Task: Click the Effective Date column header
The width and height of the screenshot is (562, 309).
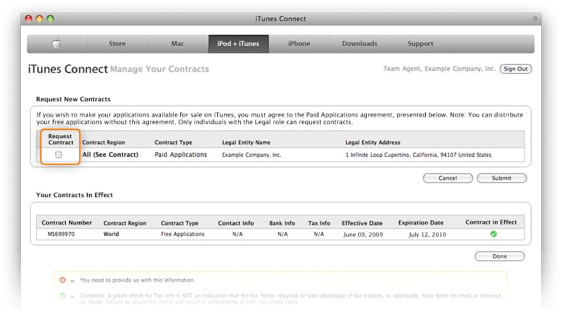Action: click(x=362, y=223)
